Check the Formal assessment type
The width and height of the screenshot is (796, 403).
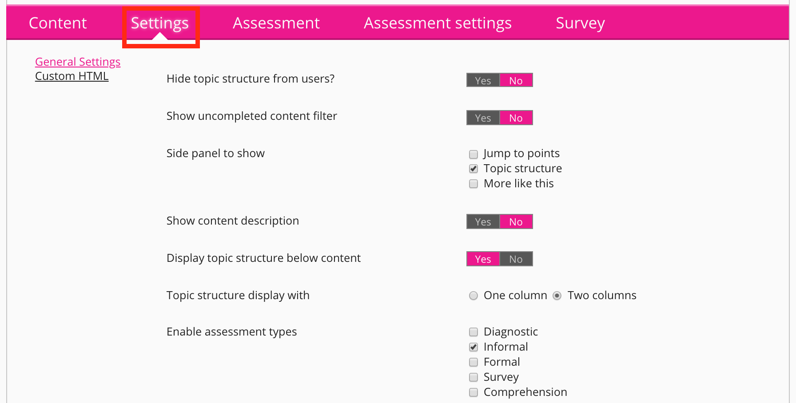point(474,362)
